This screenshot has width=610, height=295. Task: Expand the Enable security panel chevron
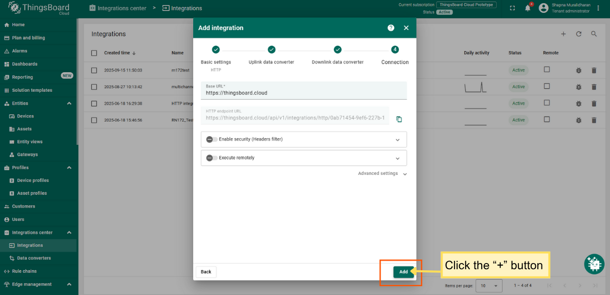click(397, 140)
